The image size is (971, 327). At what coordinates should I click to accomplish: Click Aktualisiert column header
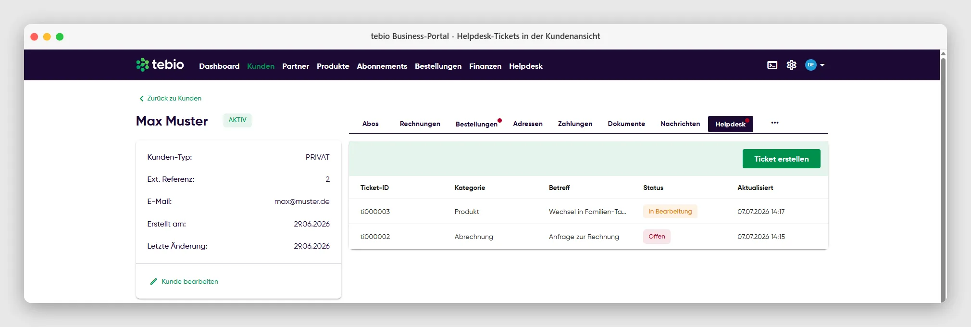pyautogui.click(x=755, y=188)
